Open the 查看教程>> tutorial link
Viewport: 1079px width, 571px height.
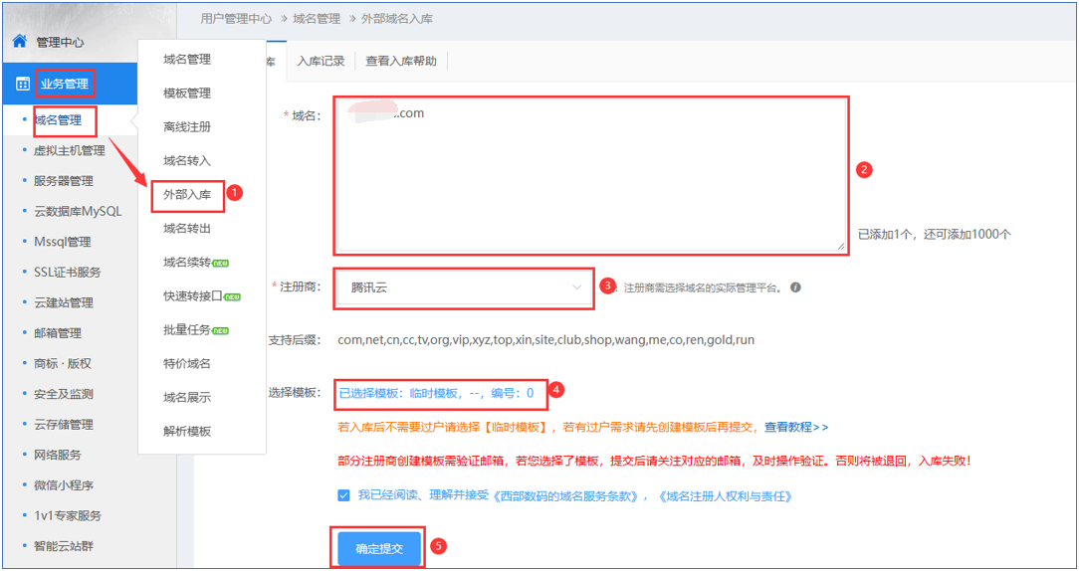point(796,427)
